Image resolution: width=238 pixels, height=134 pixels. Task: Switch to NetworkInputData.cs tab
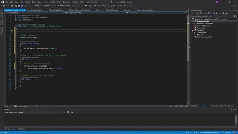56,10
